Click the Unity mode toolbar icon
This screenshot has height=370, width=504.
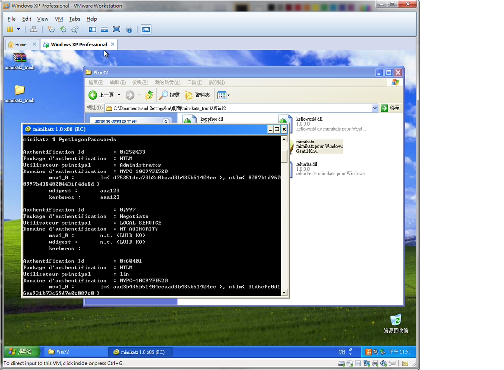tap(128, 29)
